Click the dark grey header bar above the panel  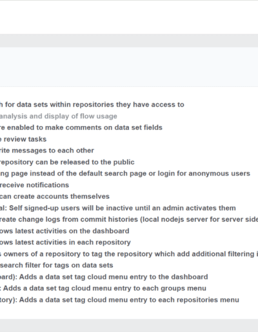(x=129, y=41)
